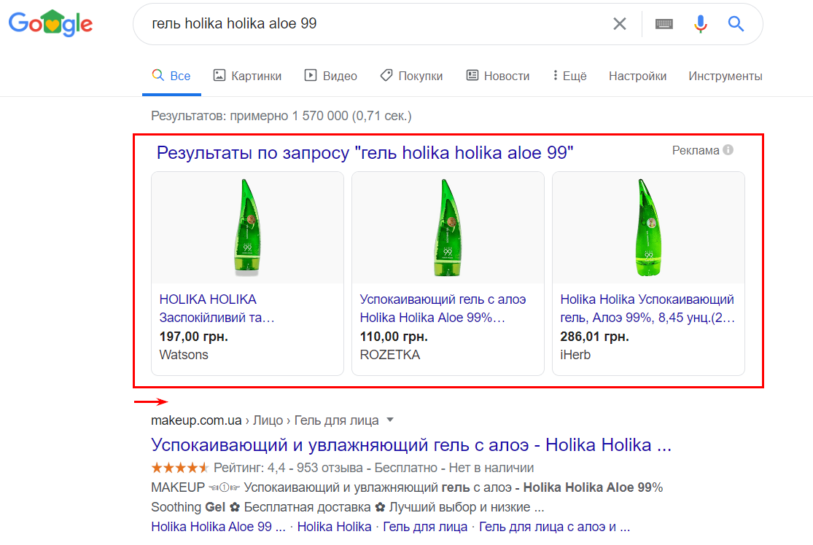
Task: Start voice search with microphone icon
Action: 701,24
